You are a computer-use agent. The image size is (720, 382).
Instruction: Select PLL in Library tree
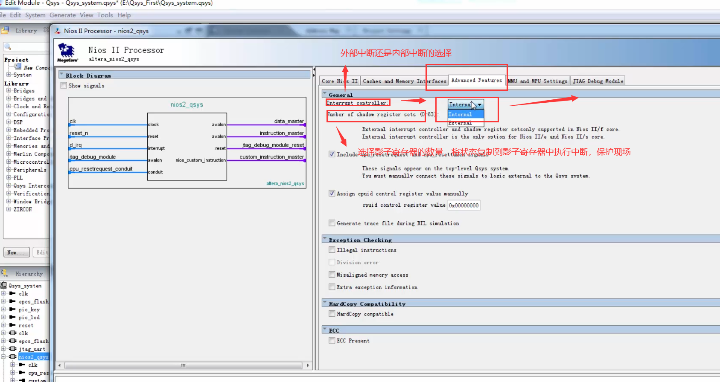tap(18, 178)
